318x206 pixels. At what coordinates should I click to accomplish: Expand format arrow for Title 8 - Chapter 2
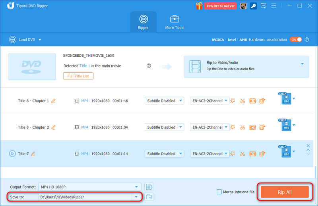click(294, 125)
